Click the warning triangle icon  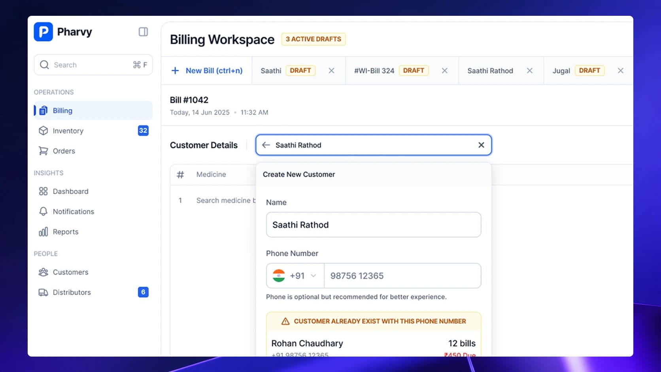coord(285,321)
